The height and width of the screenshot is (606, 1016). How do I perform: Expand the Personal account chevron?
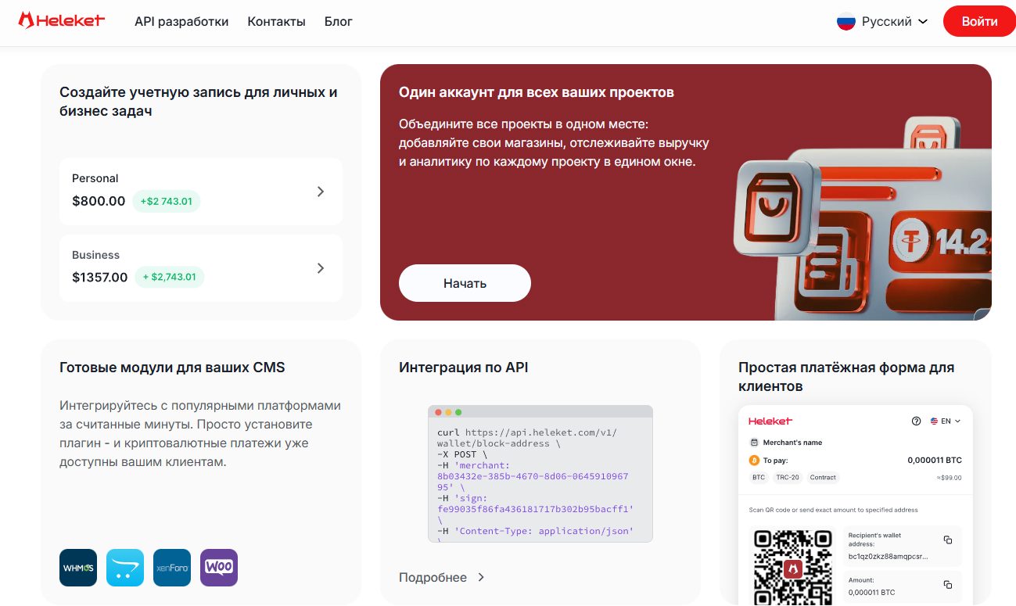point(320,192)
